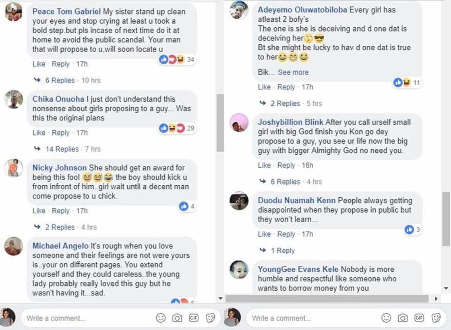Open the GIF picker in the left comment box
The image size is (451, 330).
pyautogui.click(x=194, y=318)
